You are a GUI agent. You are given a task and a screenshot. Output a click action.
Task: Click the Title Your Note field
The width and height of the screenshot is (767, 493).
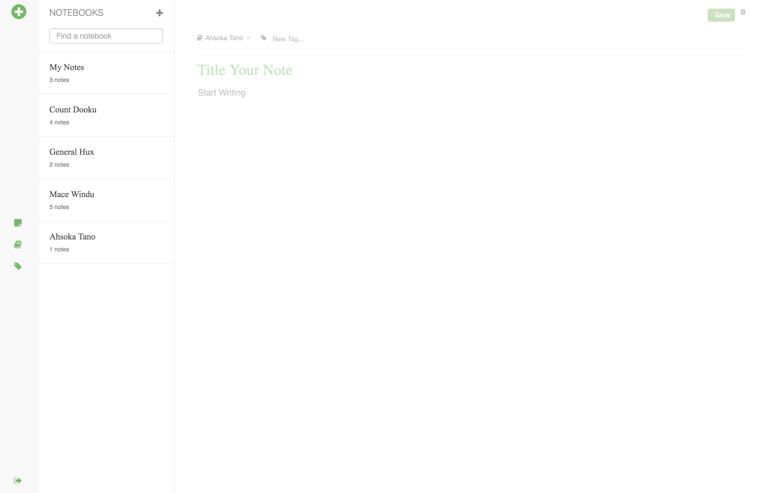point(245,70)
